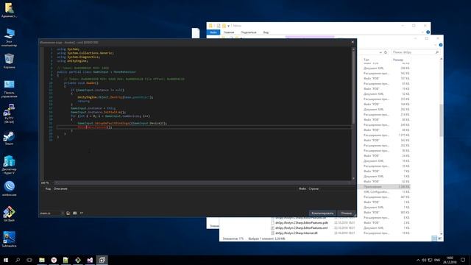This screenshot has width=471, height=265.
Task: Expand the ribbon chevron in front Explorer window
Action: [x=435, y=45]
